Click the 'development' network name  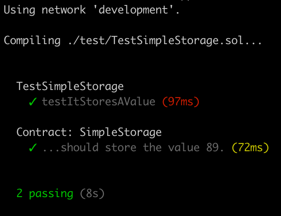click(134, 10)
